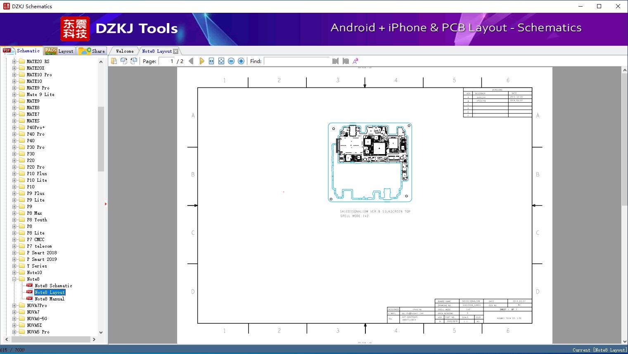The height and width of the screenshot is (354, 628).
Task: Go to the next page arrow
Action: click(x=201, y=61)
